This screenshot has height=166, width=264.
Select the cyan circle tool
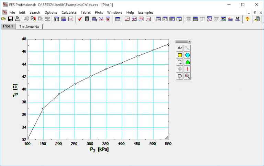[x=187, y=55]
